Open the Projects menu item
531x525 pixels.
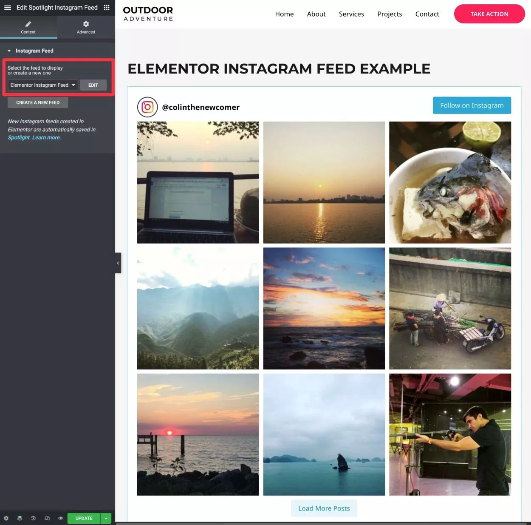pos(390,14)
